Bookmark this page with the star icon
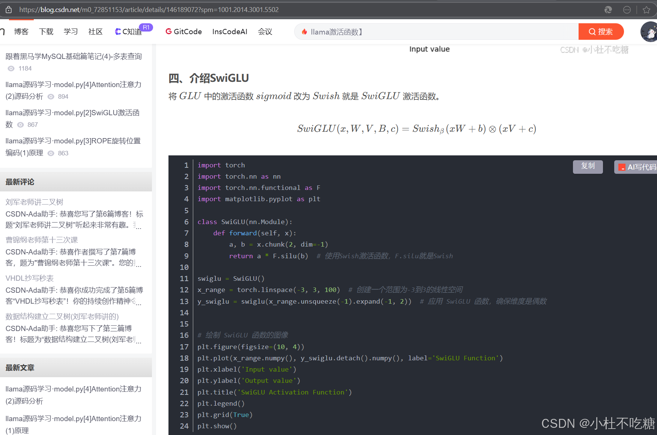Image resolution: width=657 pixels, height=435 pixels. (646, 10)
